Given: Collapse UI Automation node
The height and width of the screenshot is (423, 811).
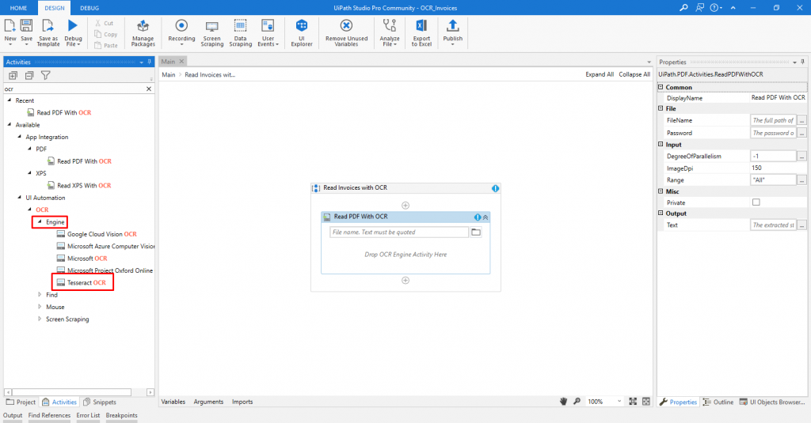Looking at the screenshot, I should [20, 198].
